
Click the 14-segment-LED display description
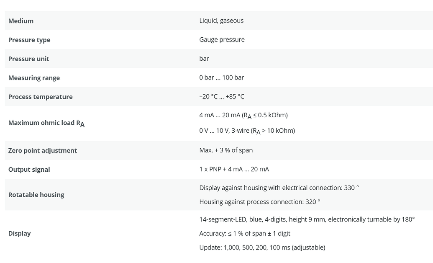click(x=307, y=219)
